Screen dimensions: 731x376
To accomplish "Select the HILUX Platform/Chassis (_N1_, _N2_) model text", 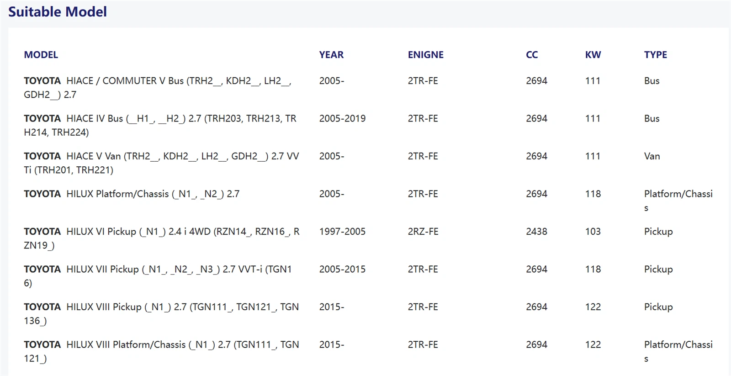I will 132,194.
